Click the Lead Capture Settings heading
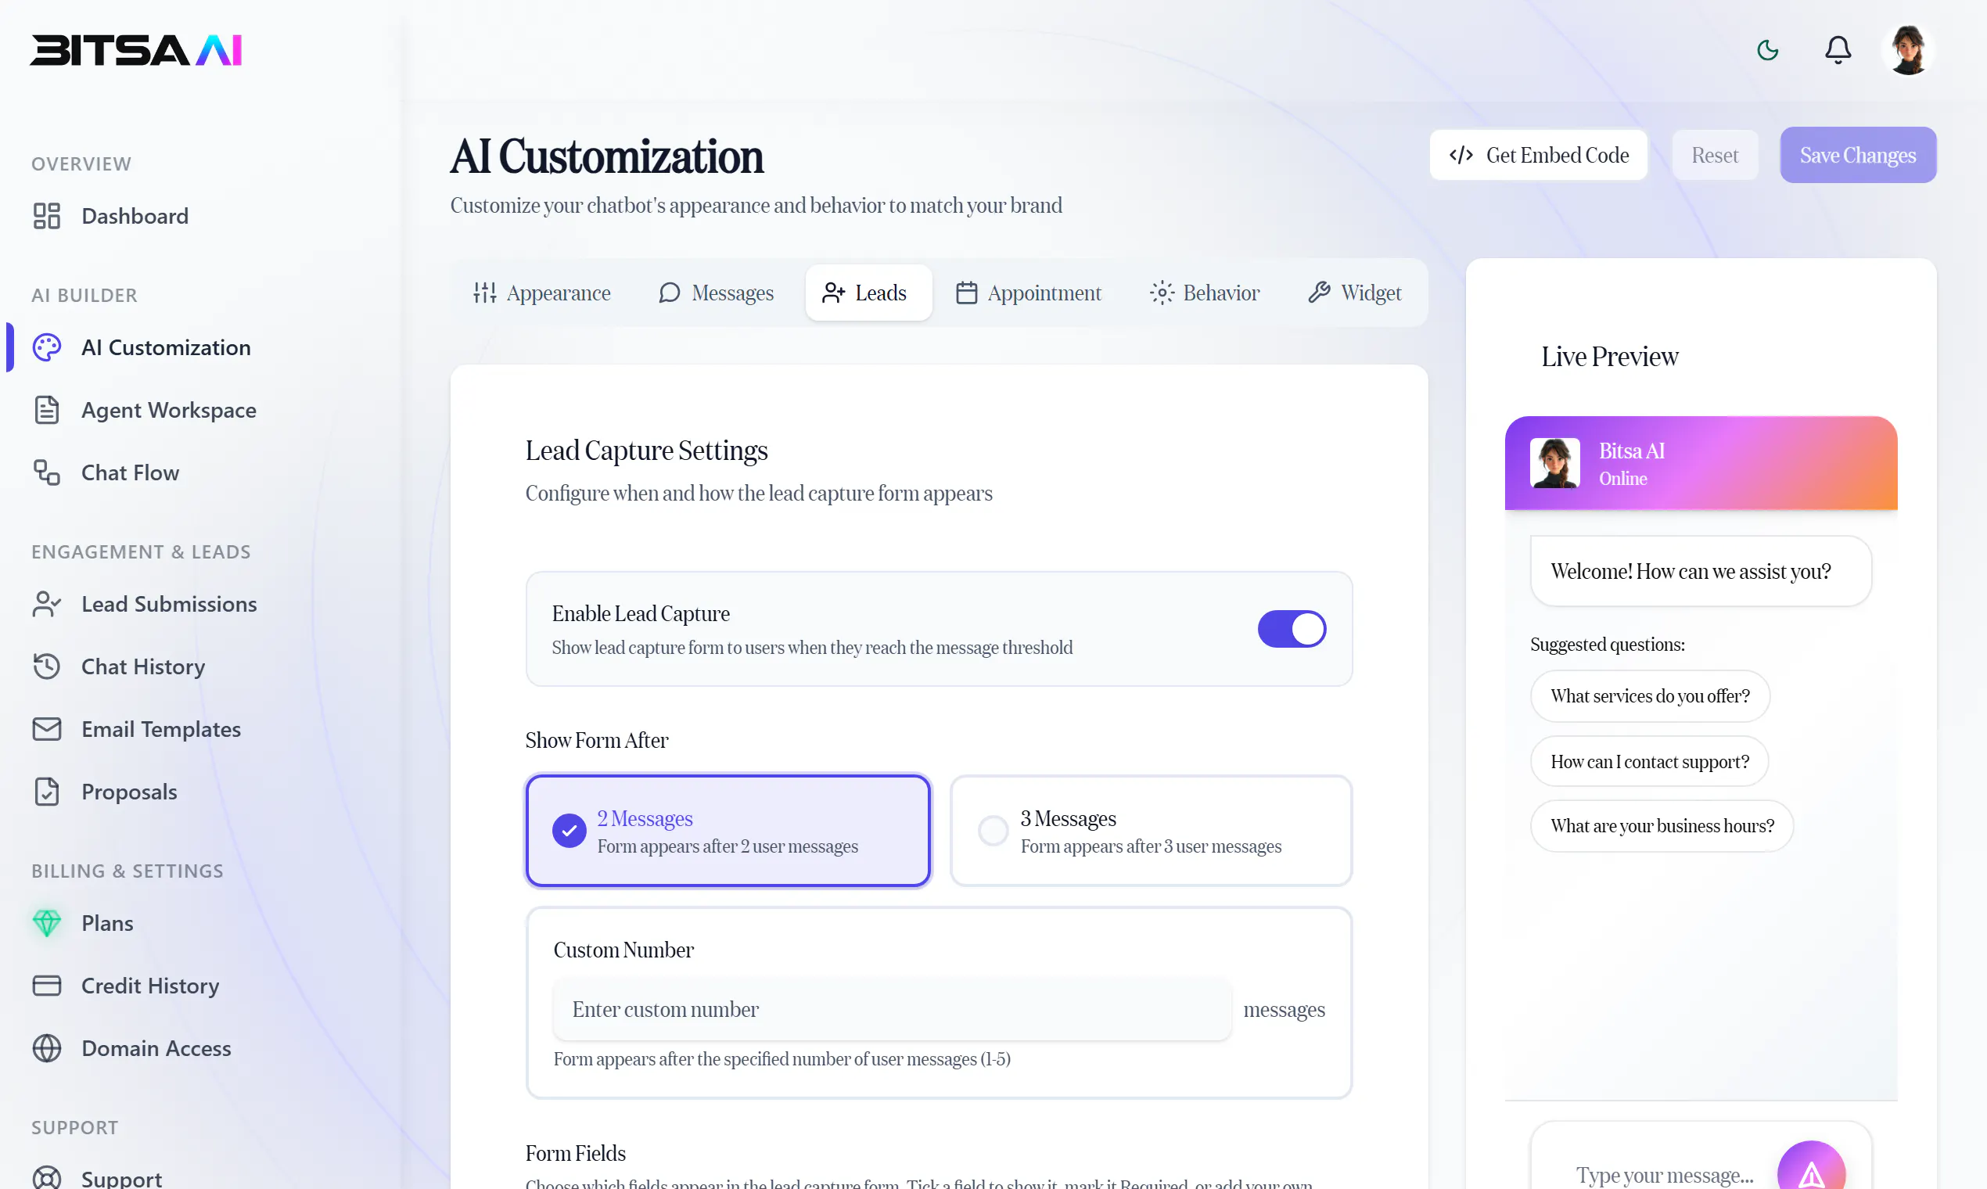This screenshot has height=1189, width=1987. 646,451
